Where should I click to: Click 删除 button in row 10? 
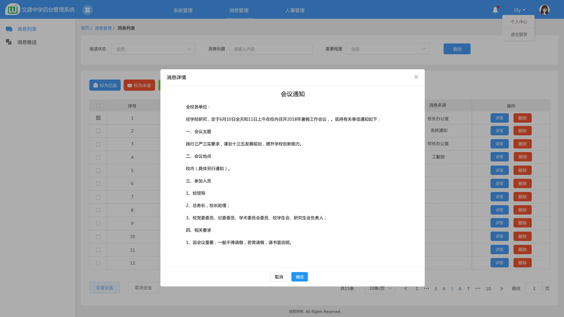(522, 236)
